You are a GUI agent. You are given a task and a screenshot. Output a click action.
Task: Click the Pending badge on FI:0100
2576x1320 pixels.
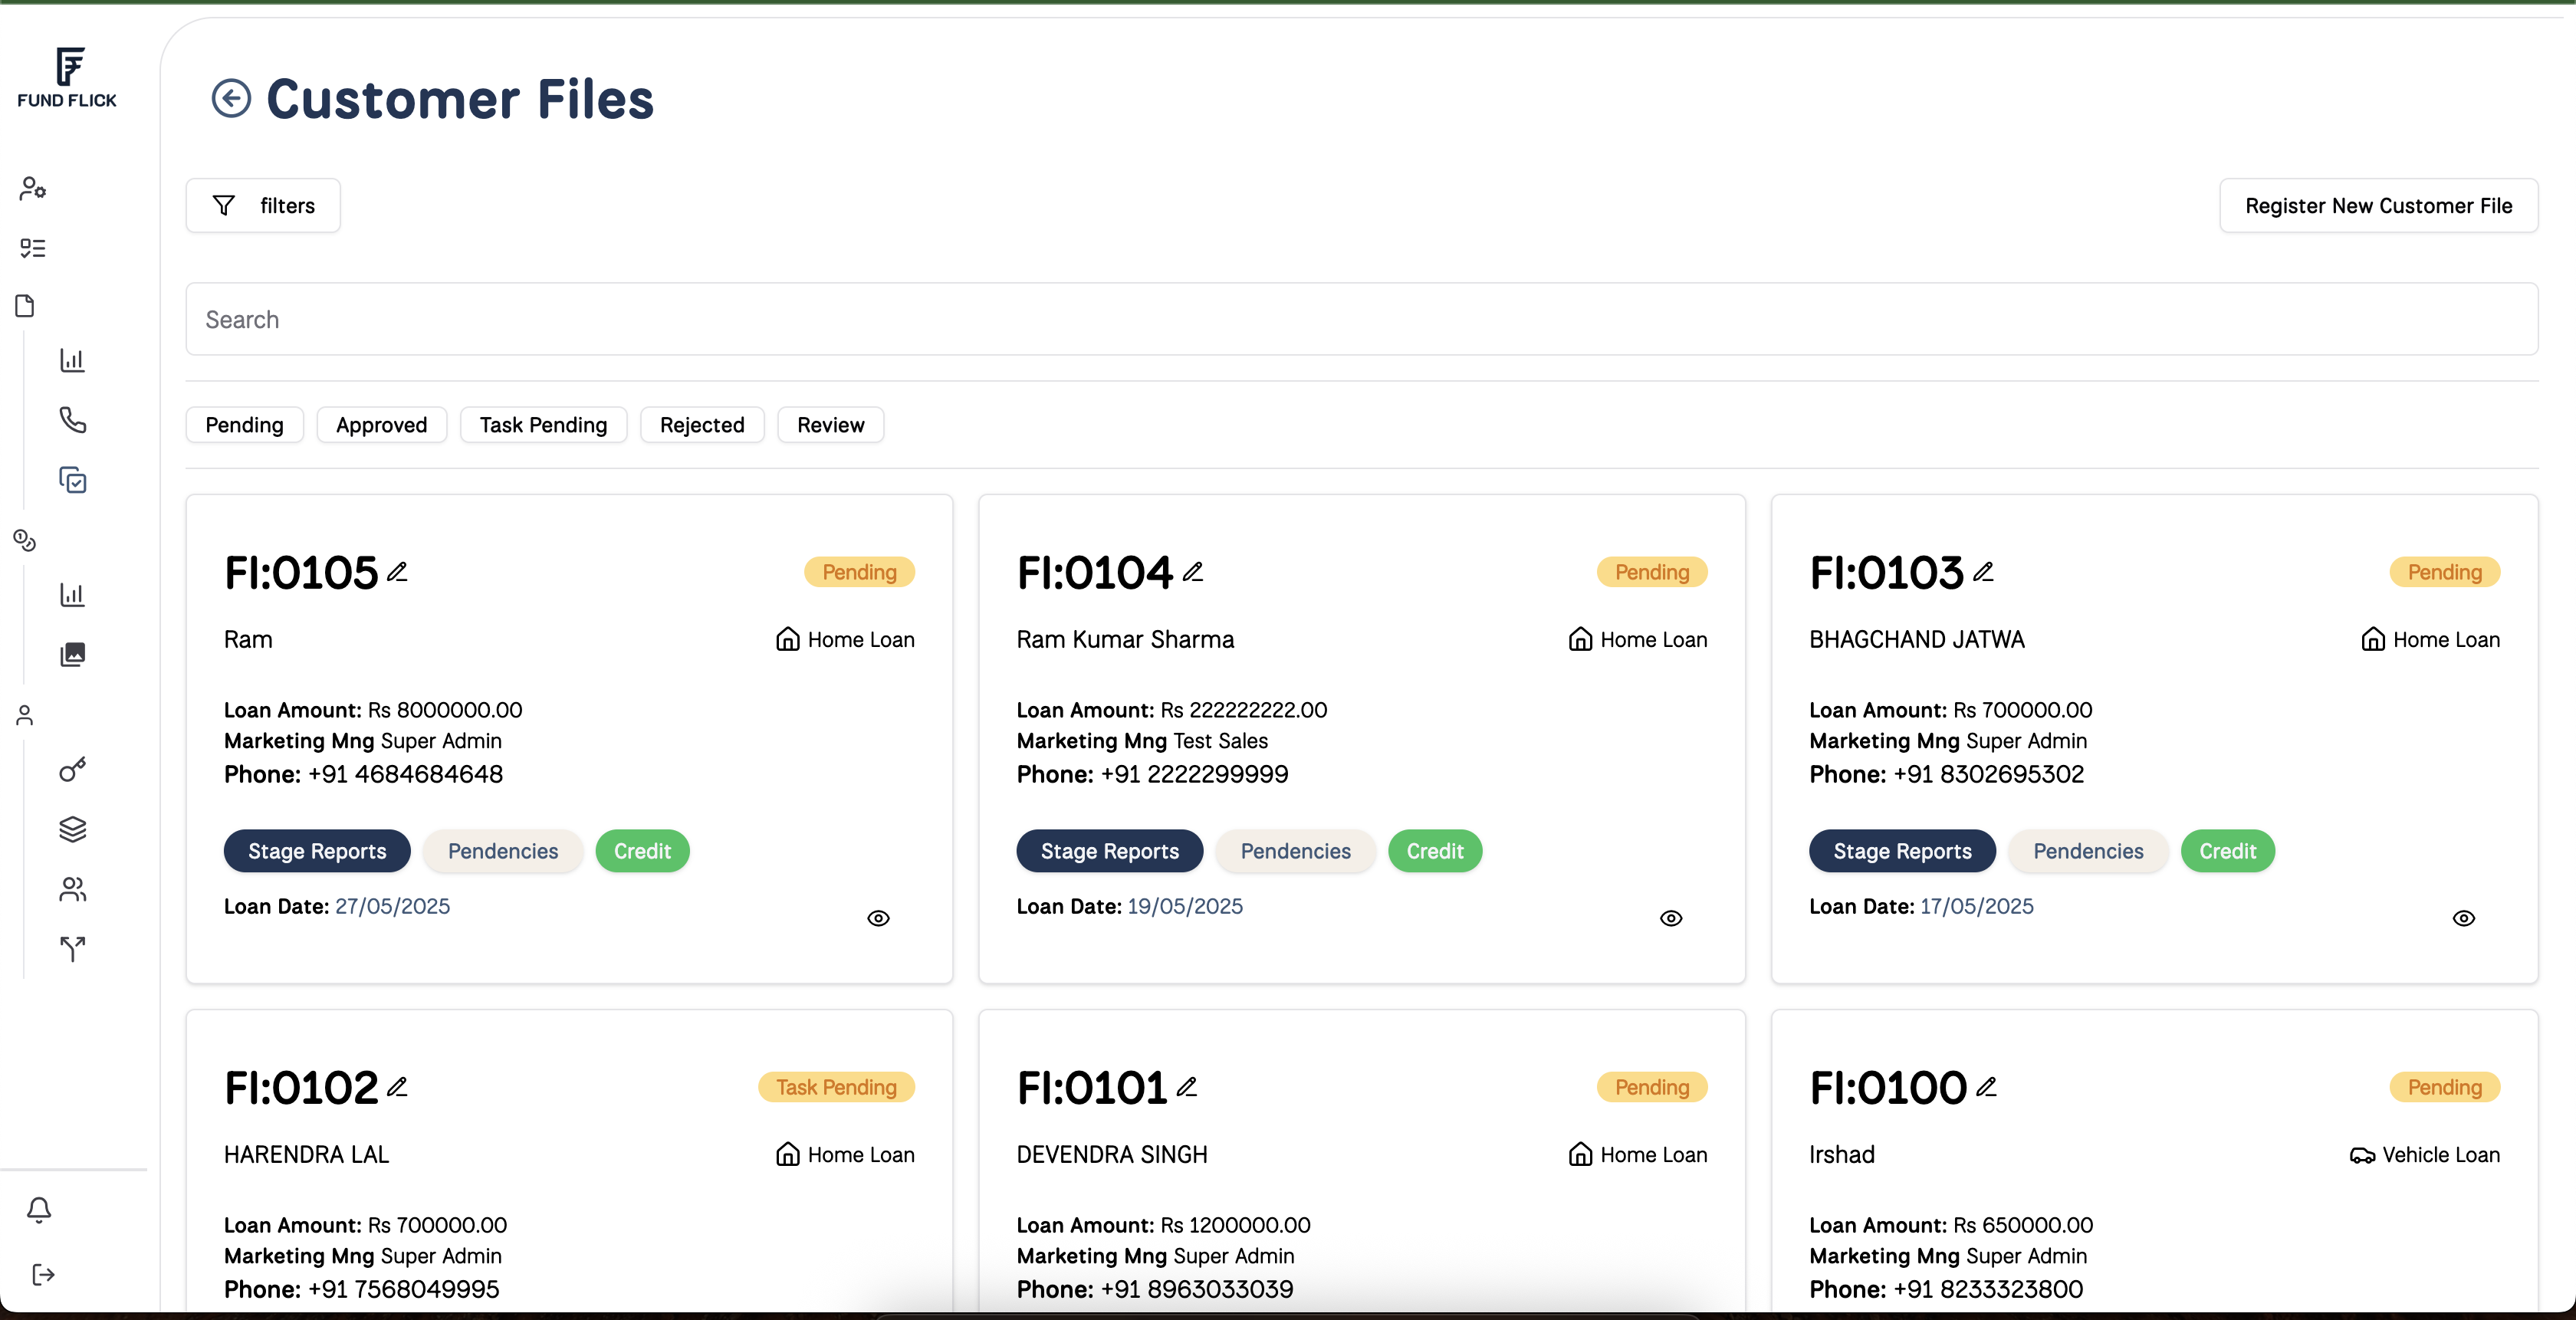coord(2445,1087)
